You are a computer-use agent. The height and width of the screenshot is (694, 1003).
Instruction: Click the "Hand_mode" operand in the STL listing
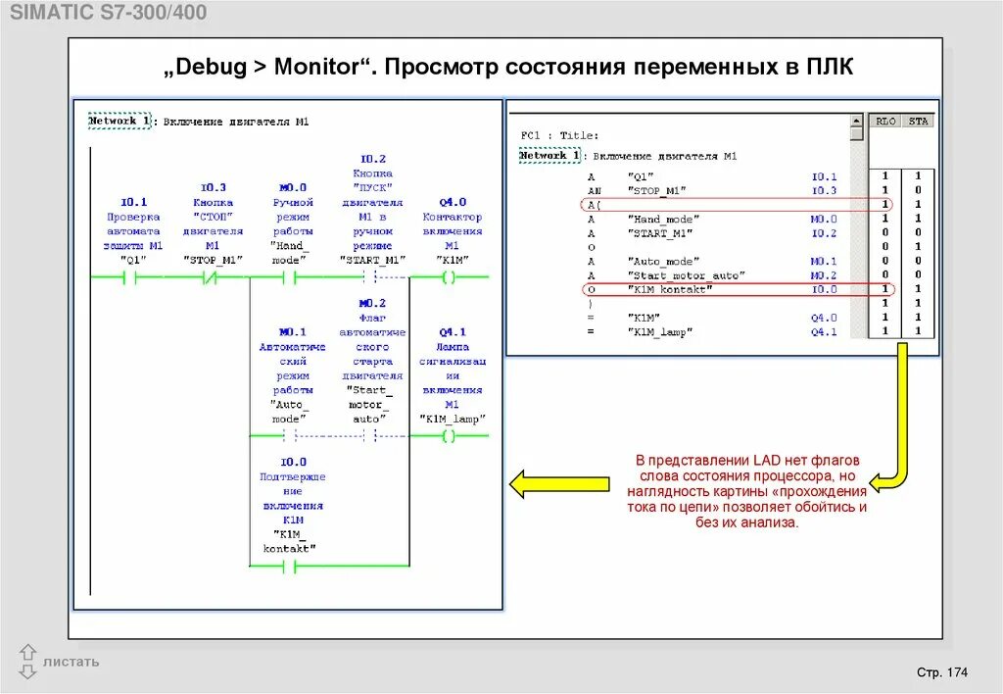pyautogui.click(x=663, y=219)
